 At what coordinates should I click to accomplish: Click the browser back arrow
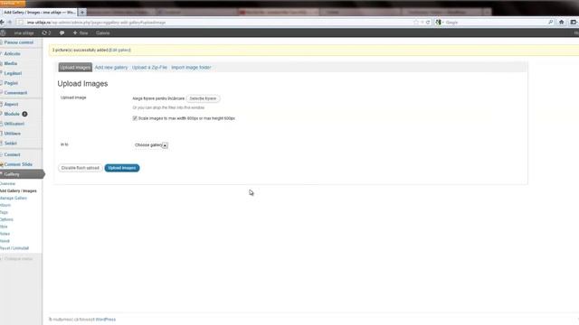point(2,22)
